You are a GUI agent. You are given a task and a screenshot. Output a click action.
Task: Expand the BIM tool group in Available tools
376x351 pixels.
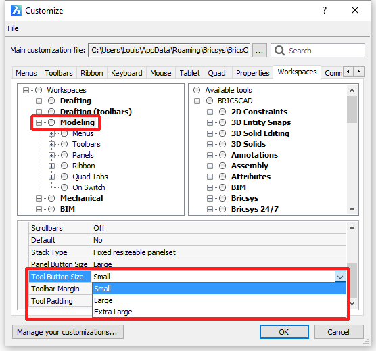[210, 188]
